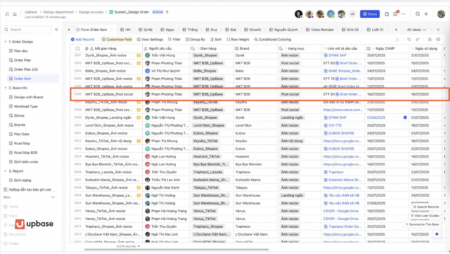Viewport: 450px width, 254px height.
Task: Open Hướng dẫn tạo bản ghi con document
Action: click(30, 190)
